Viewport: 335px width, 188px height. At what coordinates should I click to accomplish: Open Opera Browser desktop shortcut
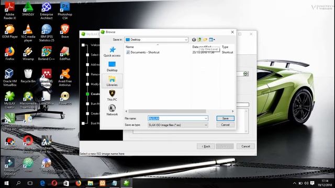(x=28, y=145)
